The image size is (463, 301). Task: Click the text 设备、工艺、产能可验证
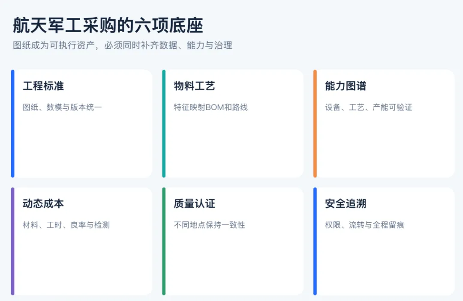click(369, 107)
